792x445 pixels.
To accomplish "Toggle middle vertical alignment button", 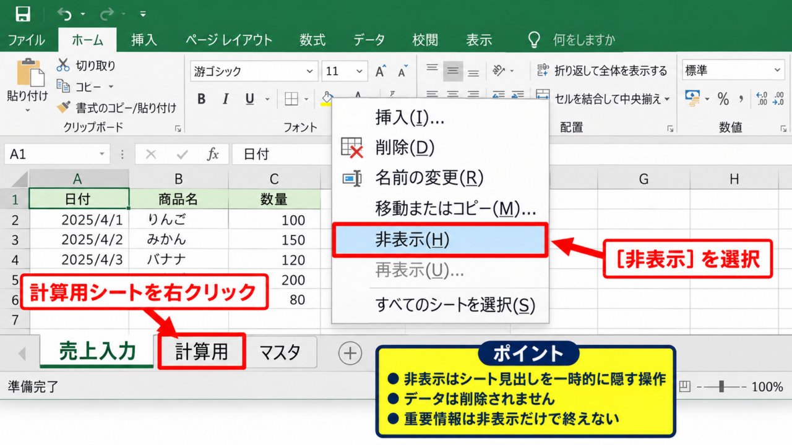I will pyautogui.click(x=453, y=71).
